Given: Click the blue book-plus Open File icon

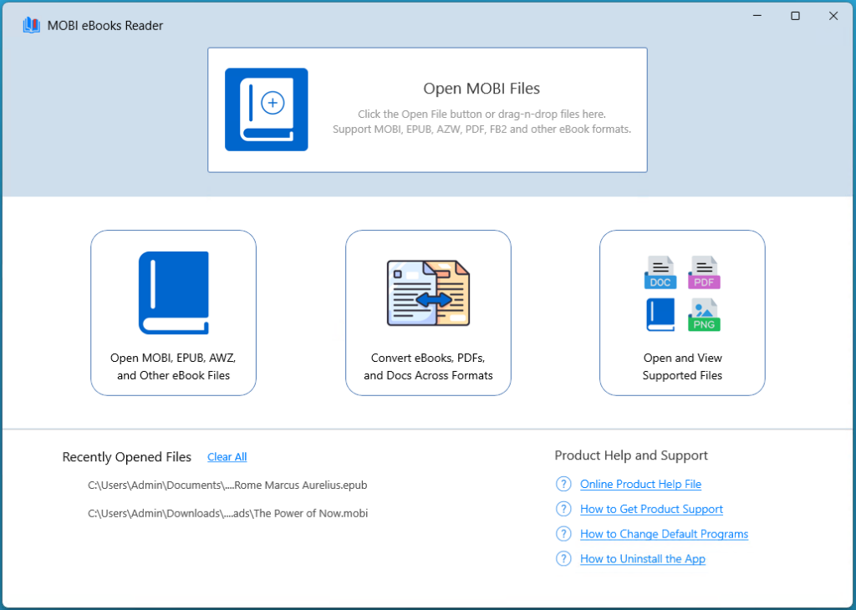Looking at the screenshot, I should 267,109.
